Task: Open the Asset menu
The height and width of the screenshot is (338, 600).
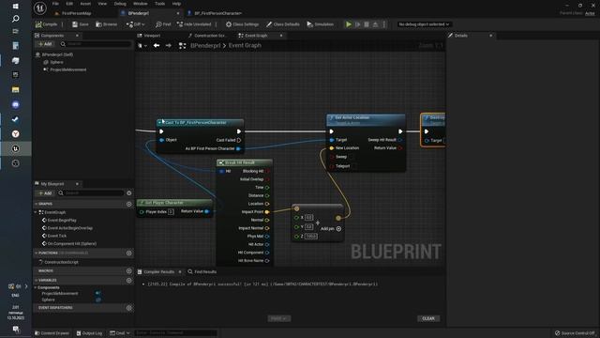Action: (x=85, y=4)
